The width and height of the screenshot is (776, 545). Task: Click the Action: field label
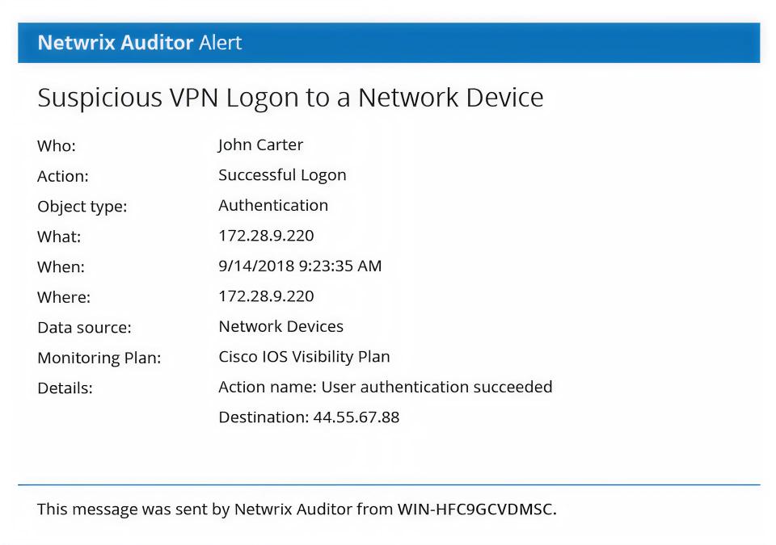pyautogui.click(x=63, y=176)
